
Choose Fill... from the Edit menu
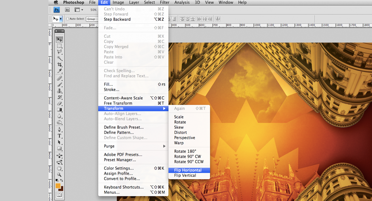(133, 85)
